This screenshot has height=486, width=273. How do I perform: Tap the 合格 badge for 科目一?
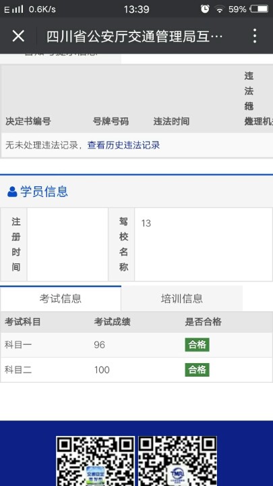(x=197, y=345)
